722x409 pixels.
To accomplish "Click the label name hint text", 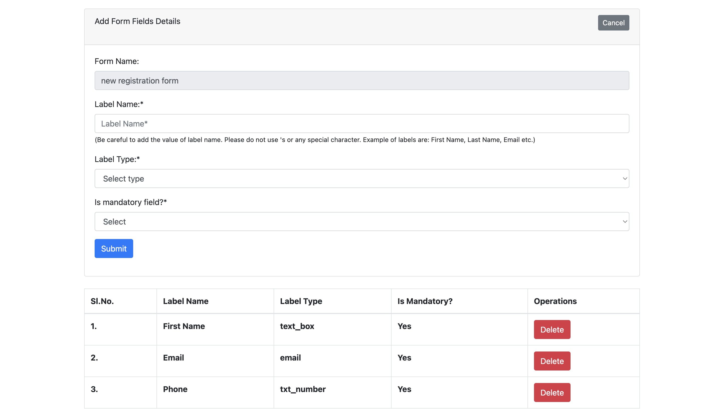I will [x=315, y=139].
